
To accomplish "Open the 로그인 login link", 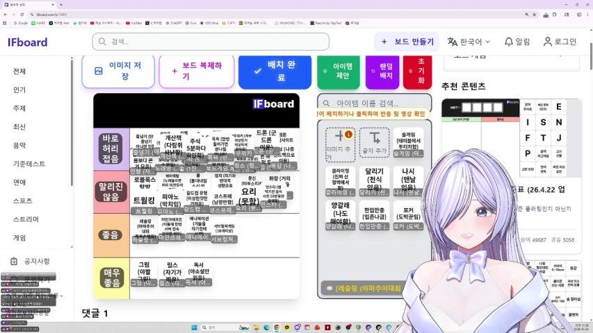I will tap(560, 42).
